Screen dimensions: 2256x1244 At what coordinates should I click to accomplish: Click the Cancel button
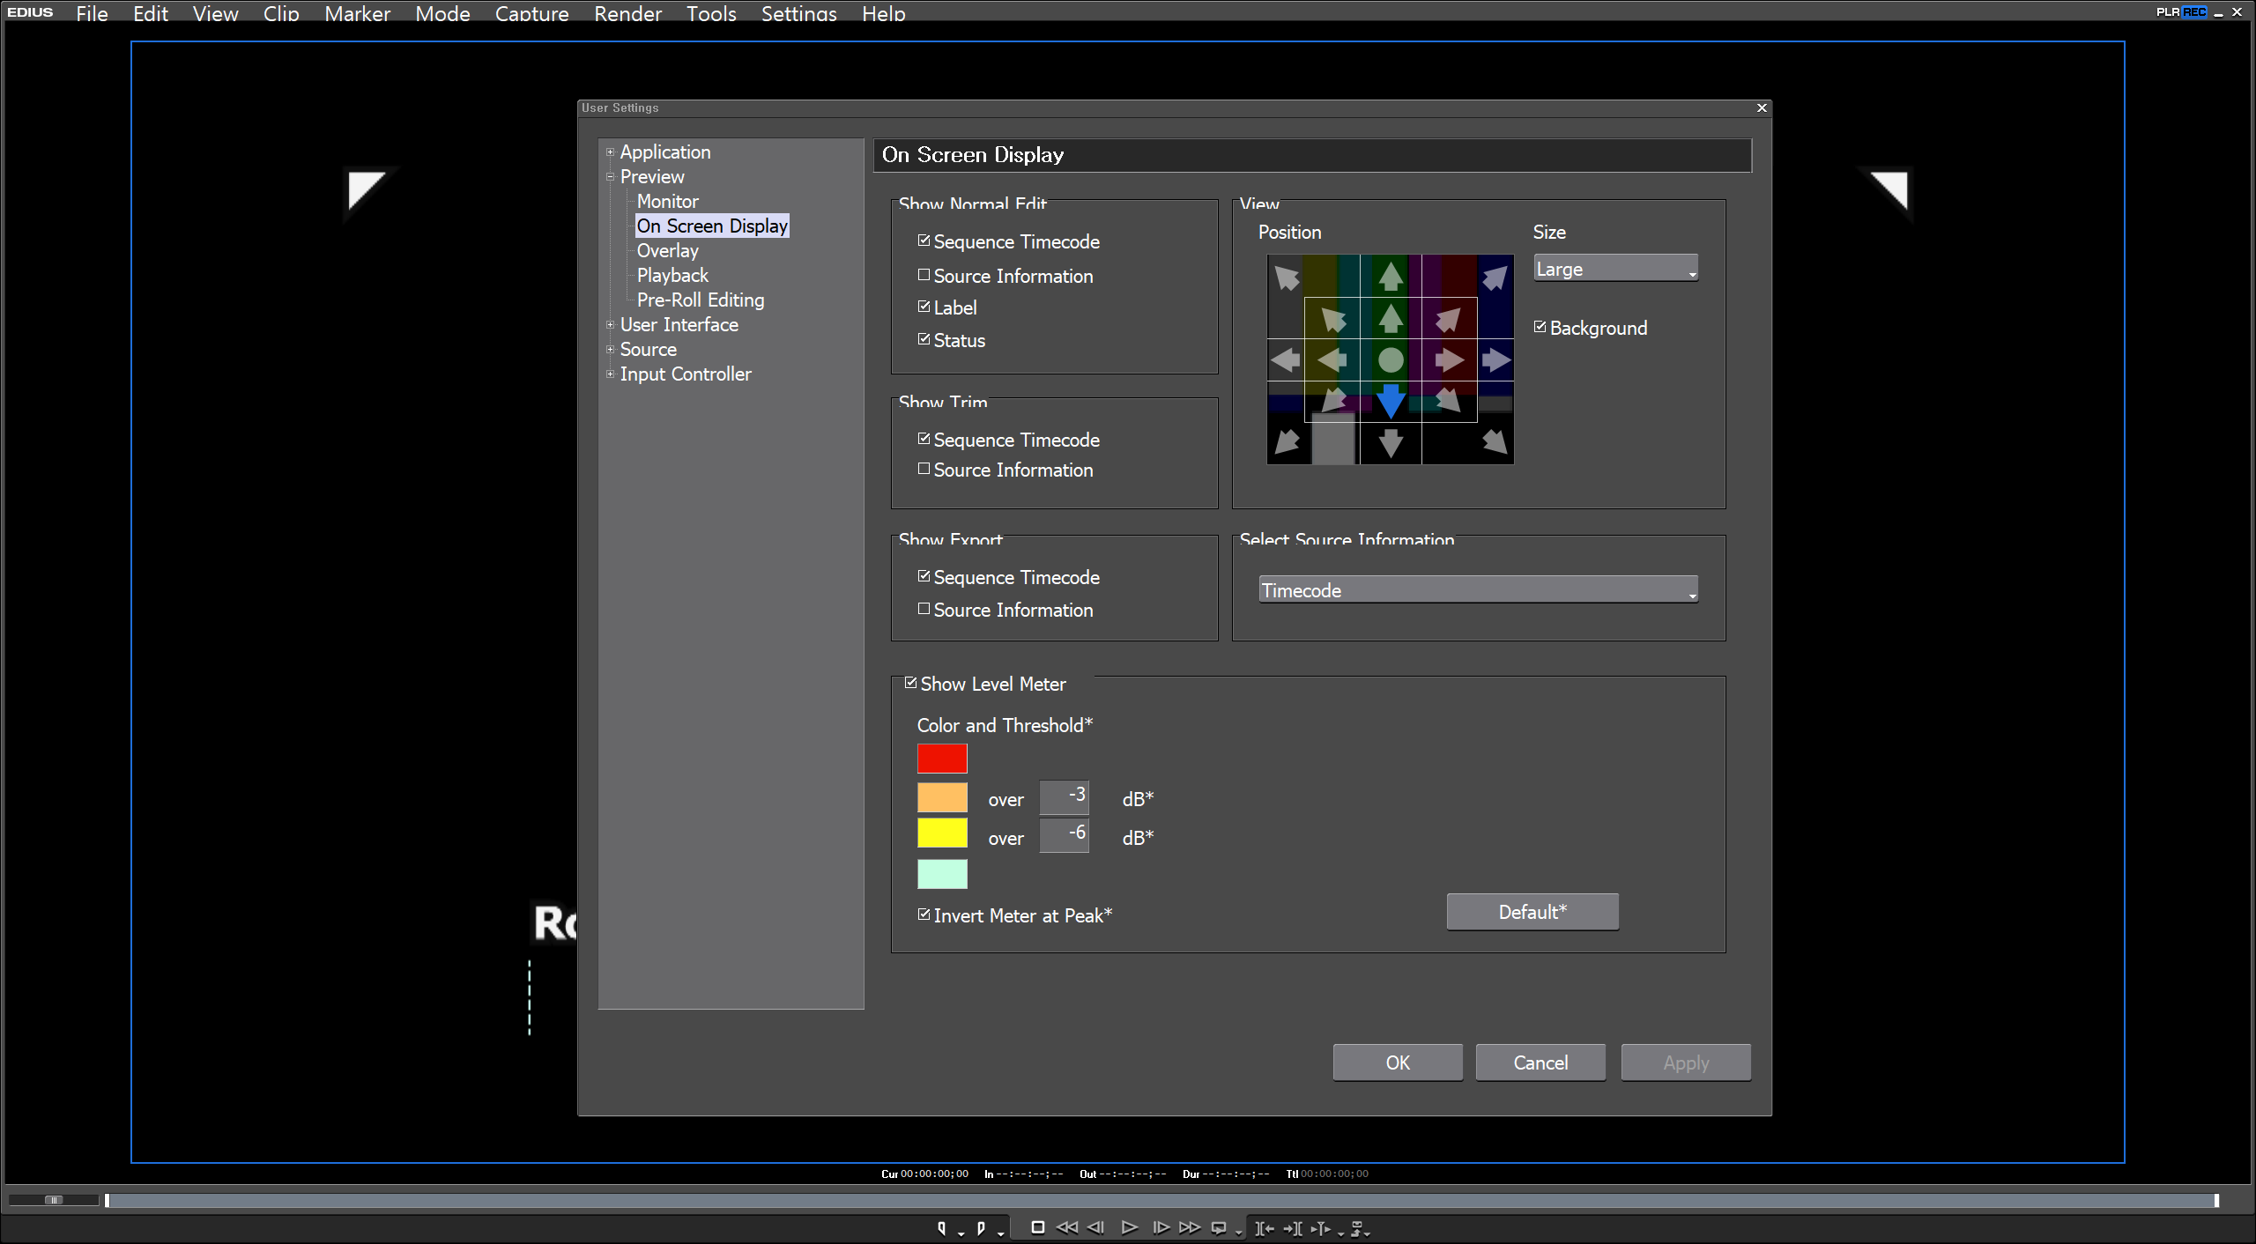pos(1540,1063)
